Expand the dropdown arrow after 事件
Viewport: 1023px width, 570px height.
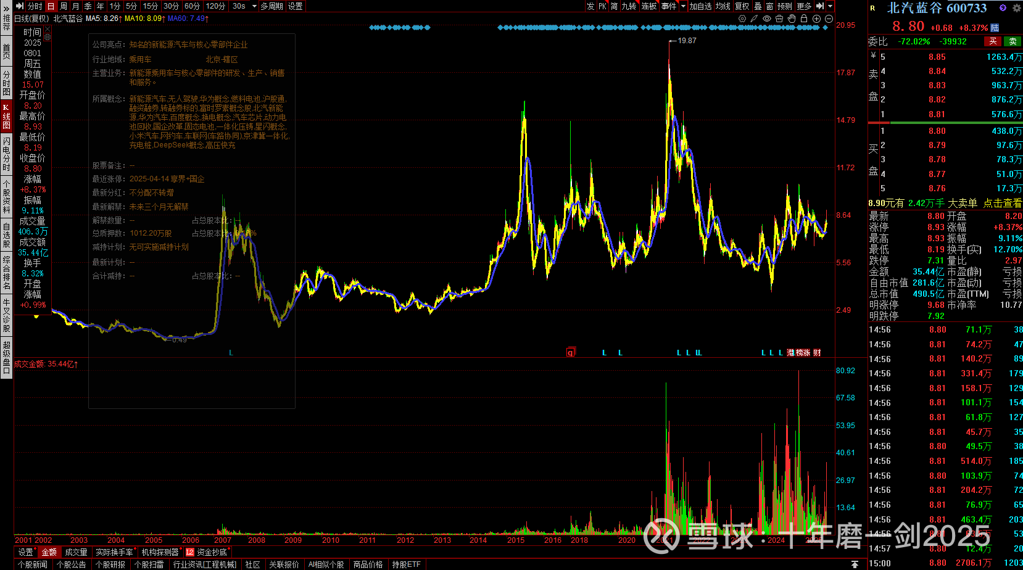pos(683,6)
